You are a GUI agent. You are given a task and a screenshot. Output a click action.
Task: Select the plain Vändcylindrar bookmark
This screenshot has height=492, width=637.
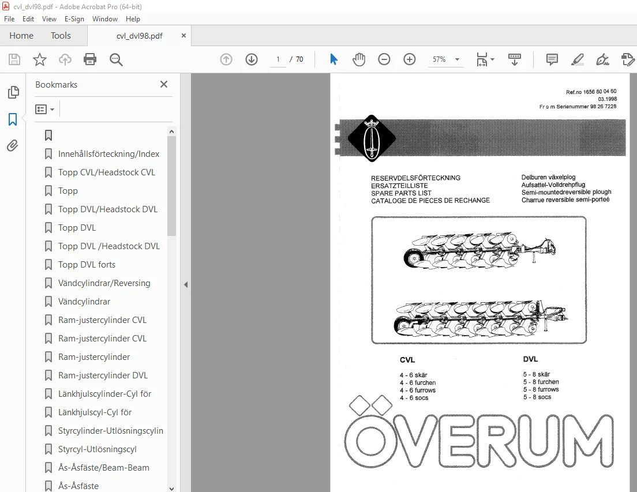[x=84, y=302]
